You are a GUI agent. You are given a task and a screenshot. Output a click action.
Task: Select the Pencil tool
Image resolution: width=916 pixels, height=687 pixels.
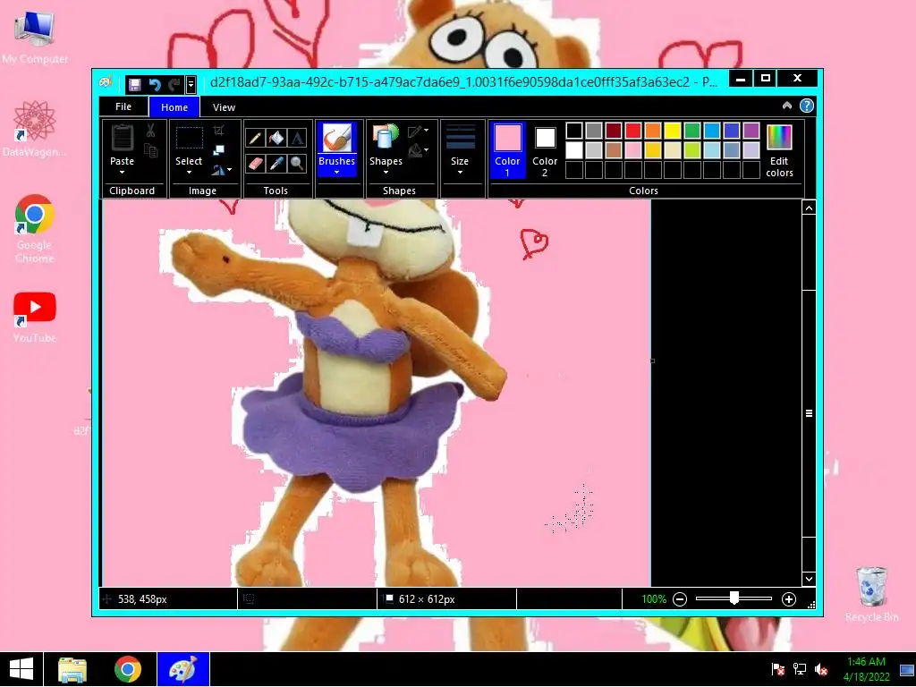pos(255,138)
